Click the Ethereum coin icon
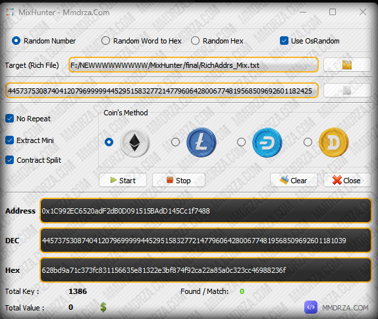Viewport: 378px width, 319px height. (135, 142)
